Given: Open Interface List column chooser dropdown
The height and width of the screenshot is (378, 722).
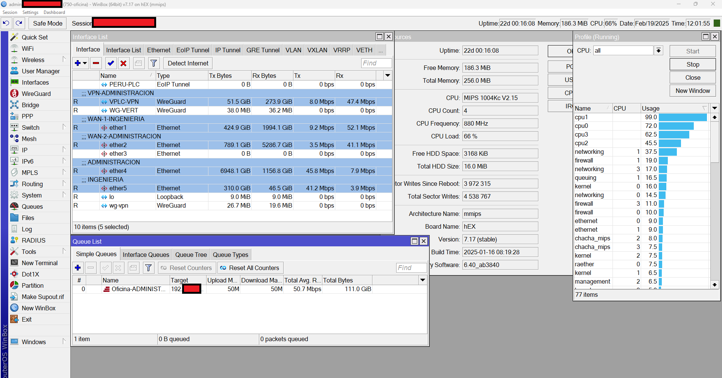Looking at the screenshot, I should point(388,76).
